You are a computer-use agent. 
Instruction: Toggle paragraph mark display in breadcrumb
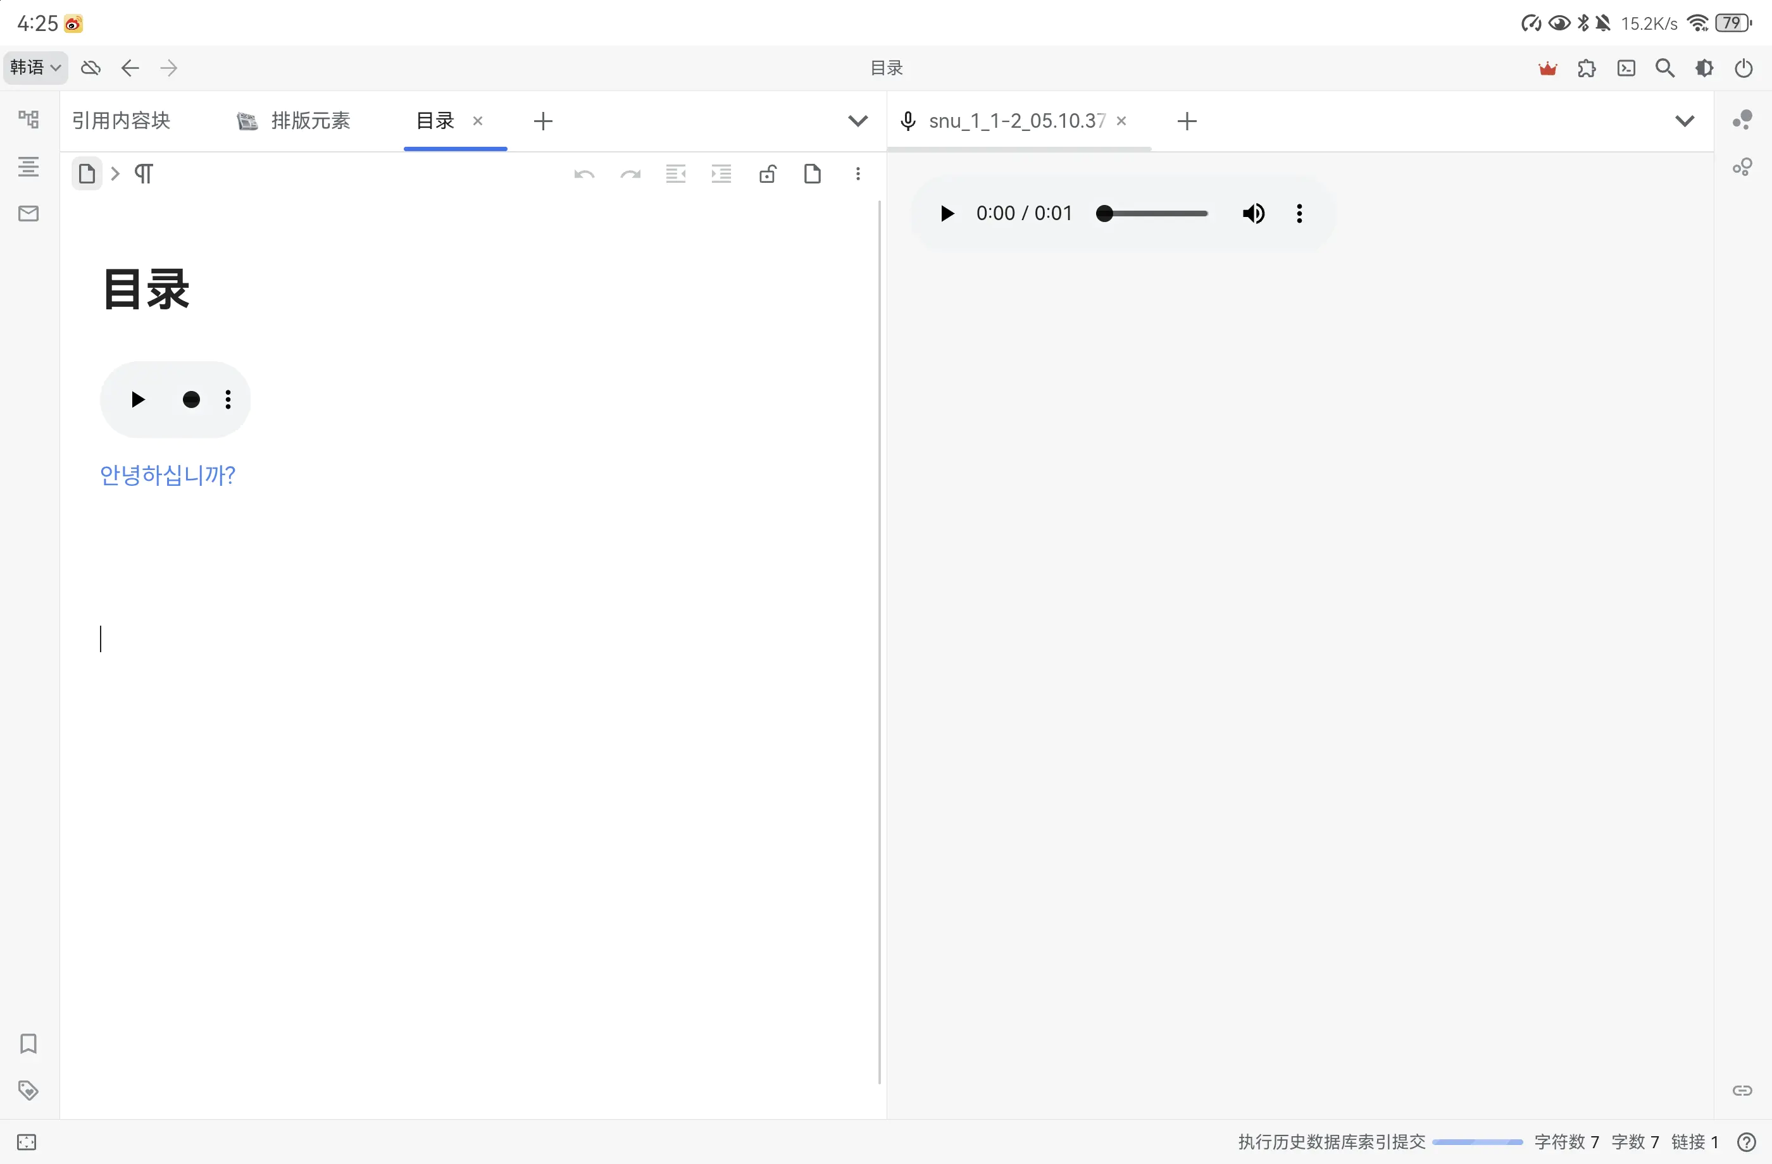pos(144,173)
